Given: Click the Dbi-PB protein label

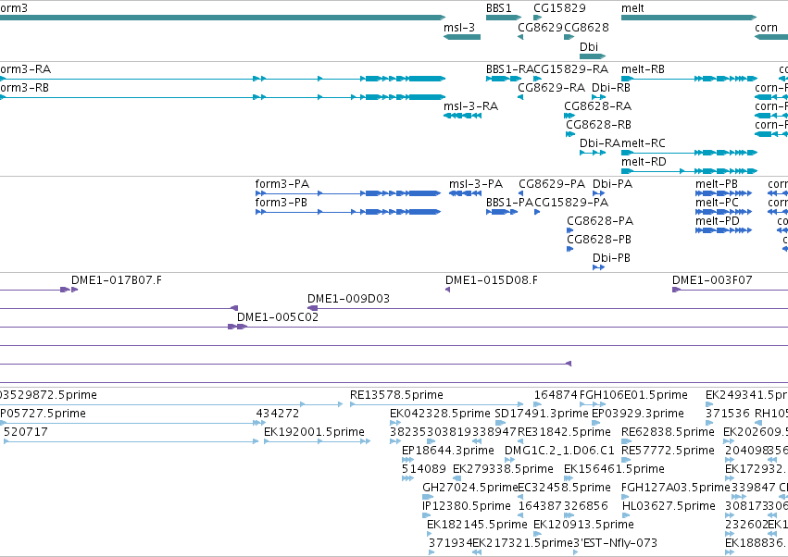Looking at the screenshot, I should click(x=611, y=259).
